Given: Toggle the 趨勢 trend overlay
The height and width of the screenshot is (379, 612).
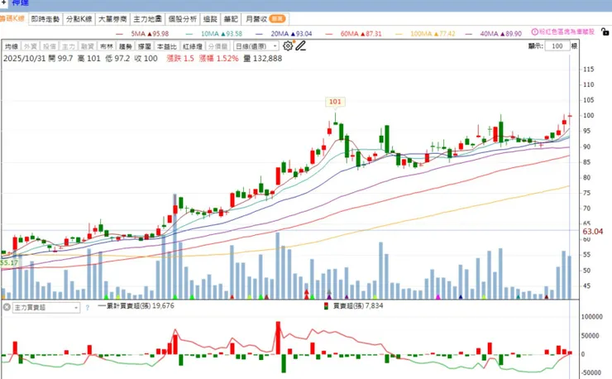Looking at the screenshot, I should 125,46.
